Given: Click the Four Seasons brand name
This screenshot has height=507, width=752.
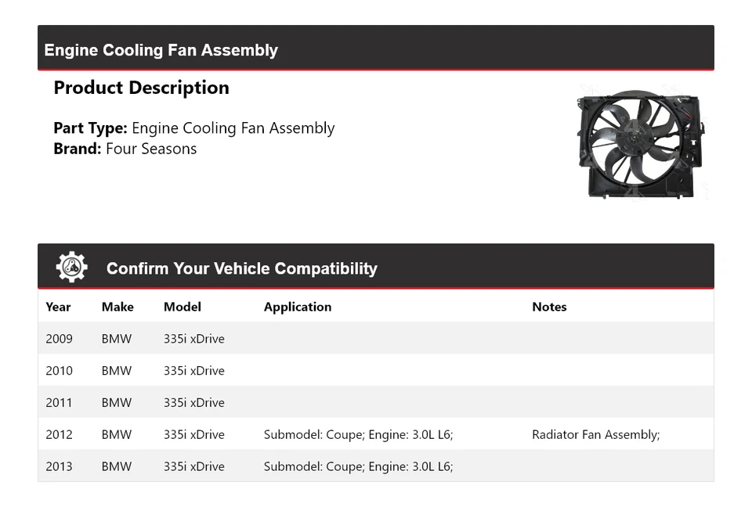Looking at the screenshot, I should 151,149.
